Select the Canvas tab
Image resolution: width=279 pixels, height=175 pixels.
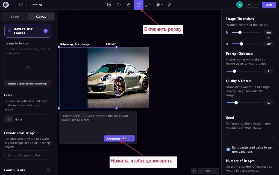click(41, 17)
